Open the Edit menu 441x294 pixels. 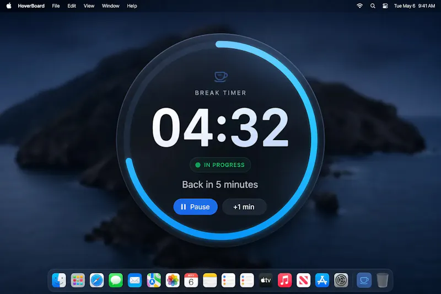(72, 6)
